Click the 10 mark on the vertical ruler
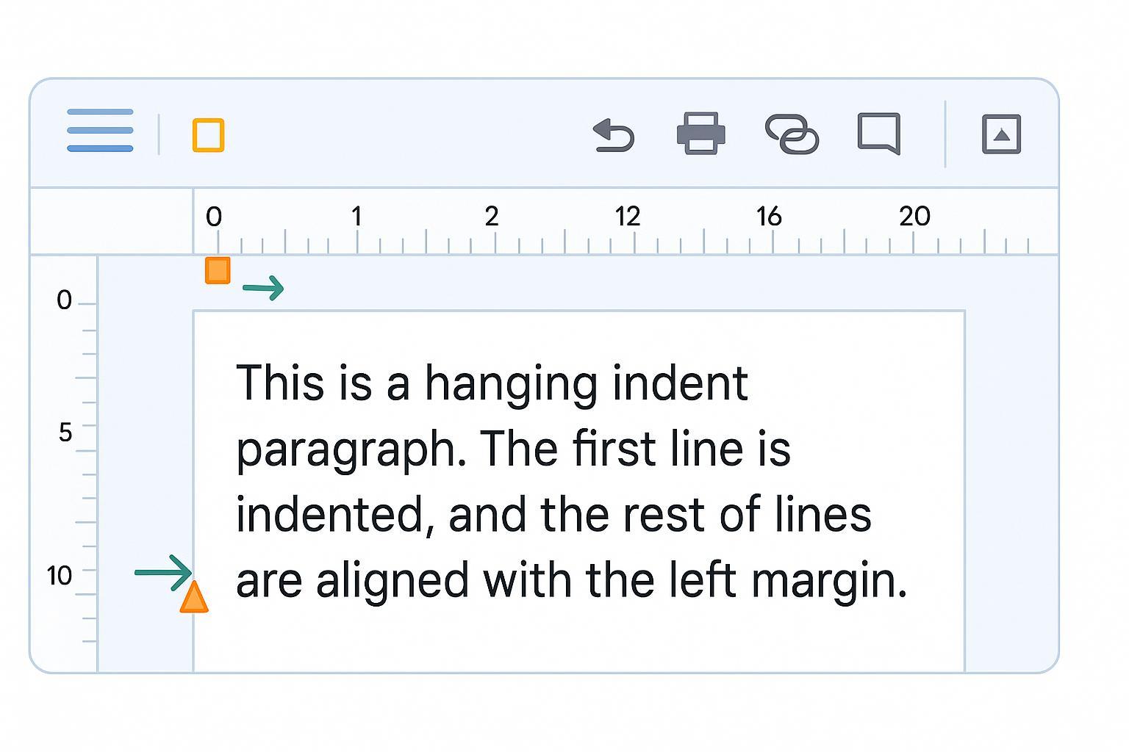The width and height of the screenshot is (1129, 752). [x=60, y=576]
